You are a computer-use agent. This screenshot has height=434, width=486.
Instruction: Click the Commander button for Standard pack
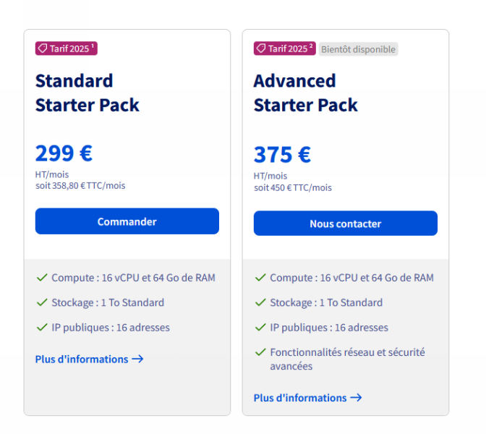[x=127, y=221]
